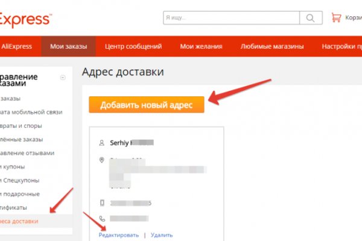Viewport: 362px width, 241px height.
Task: Click the person icon beside Serhiy
Action: [x=101, y=143]
